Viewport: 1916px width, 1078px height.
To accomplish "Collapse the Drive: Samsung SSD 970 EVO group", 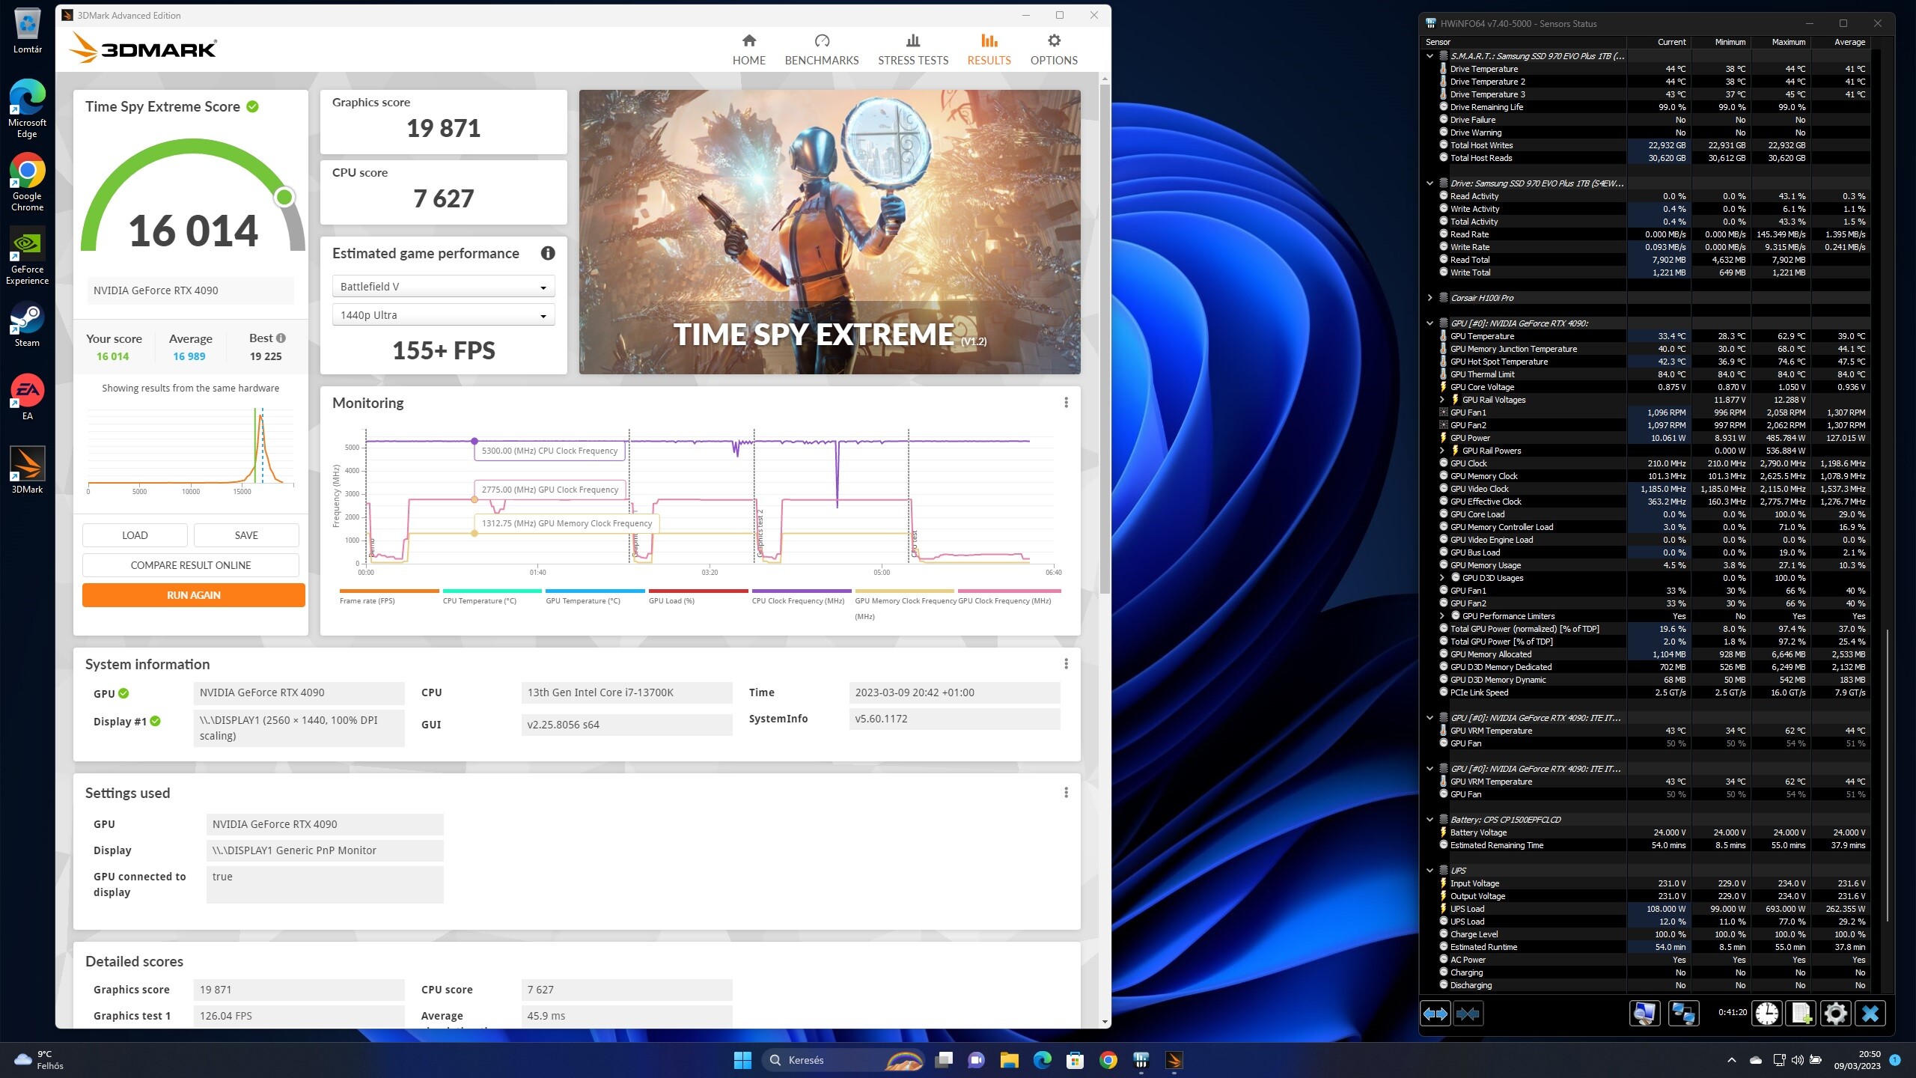I will coord(1430,183).
